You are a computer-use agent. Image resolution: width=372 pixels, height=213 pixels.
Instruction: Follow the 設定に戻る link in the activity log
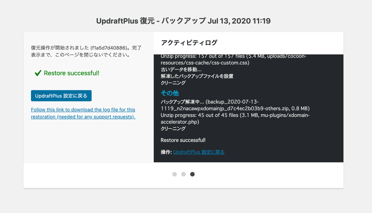pos(199,152)
